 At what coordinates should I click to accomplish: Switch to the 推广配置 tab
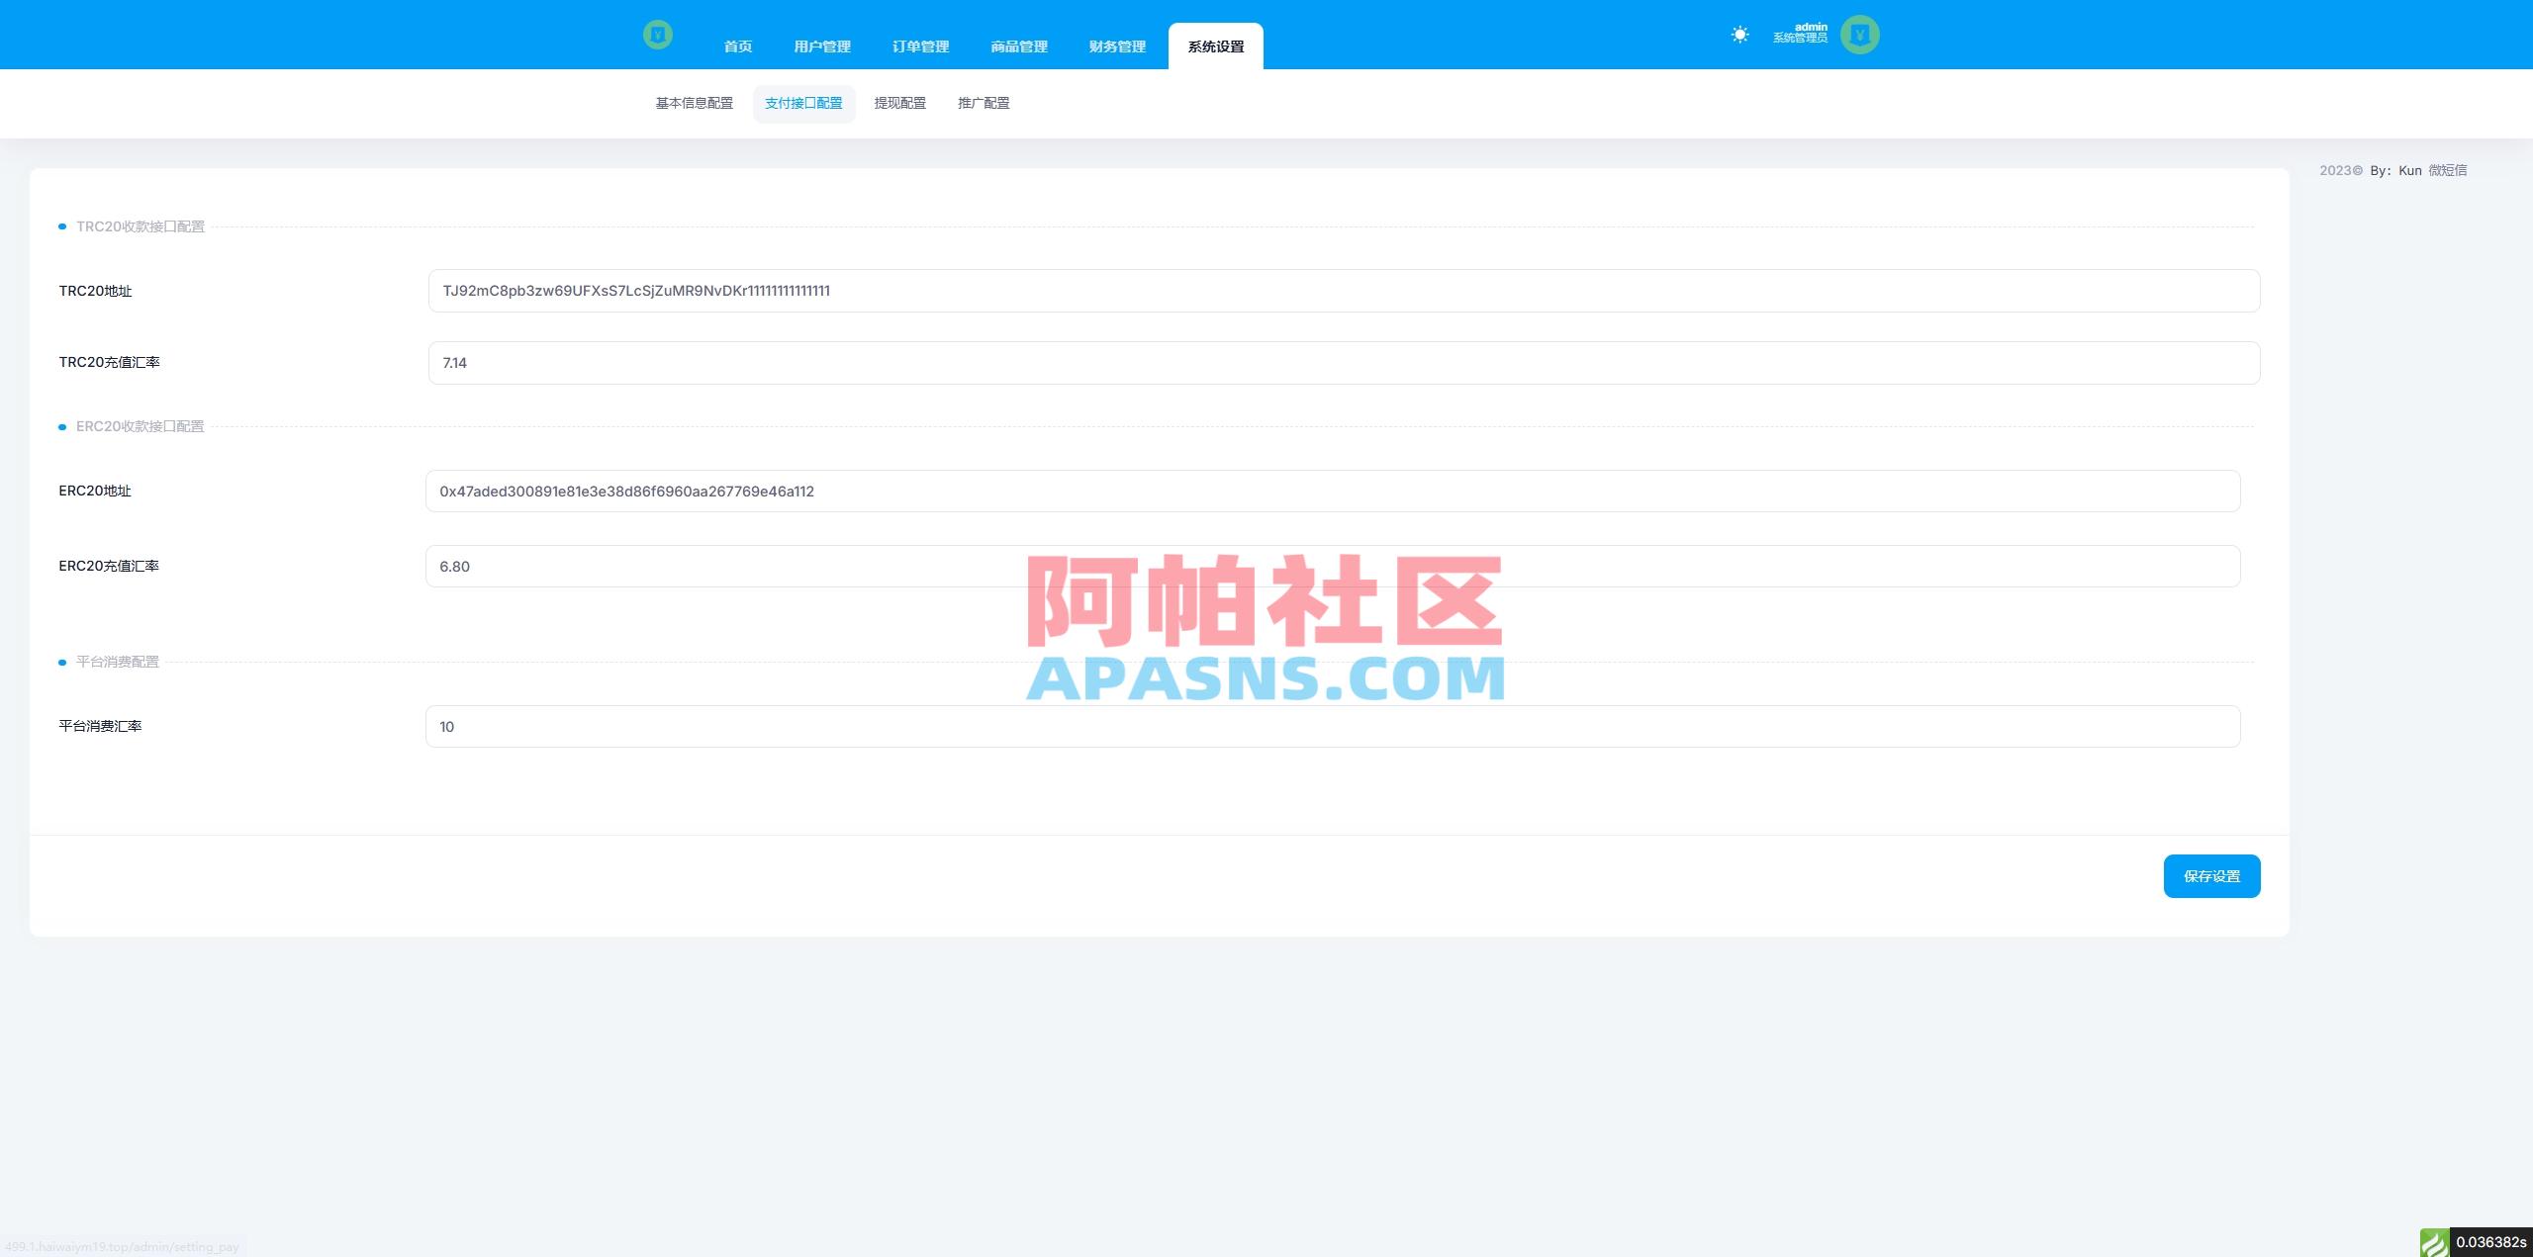[x=984, y=103]
